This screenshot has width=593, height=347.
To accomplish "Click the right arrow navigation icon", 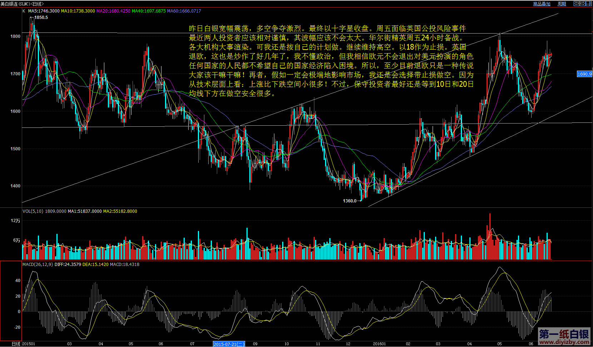I will click(x=582, y=4).
